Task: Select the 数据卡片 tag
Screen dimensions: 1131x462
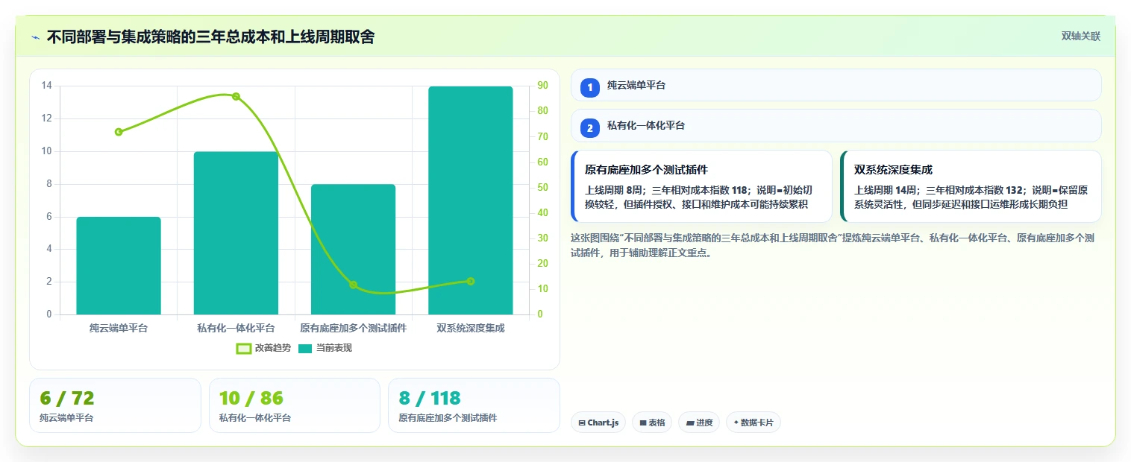Action: click(x=754, y=423)
